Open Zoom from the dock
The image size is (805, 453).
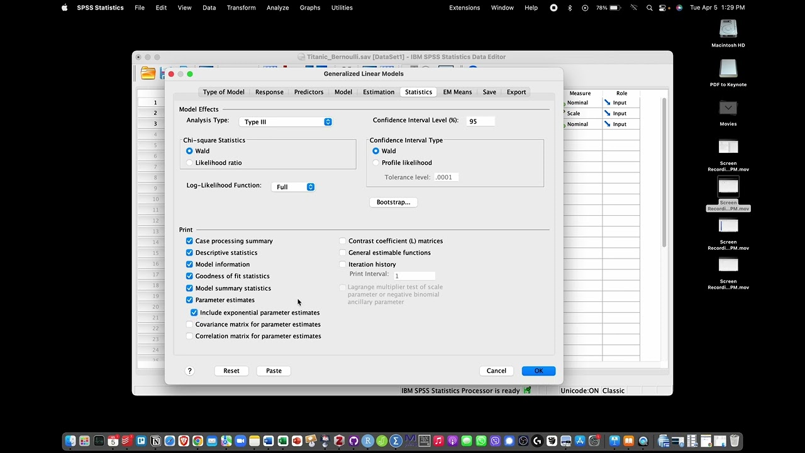click(240, 441)
